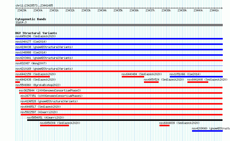
Task: Open nsv4209060 gnomAD variant label
Action: point(211,128)
